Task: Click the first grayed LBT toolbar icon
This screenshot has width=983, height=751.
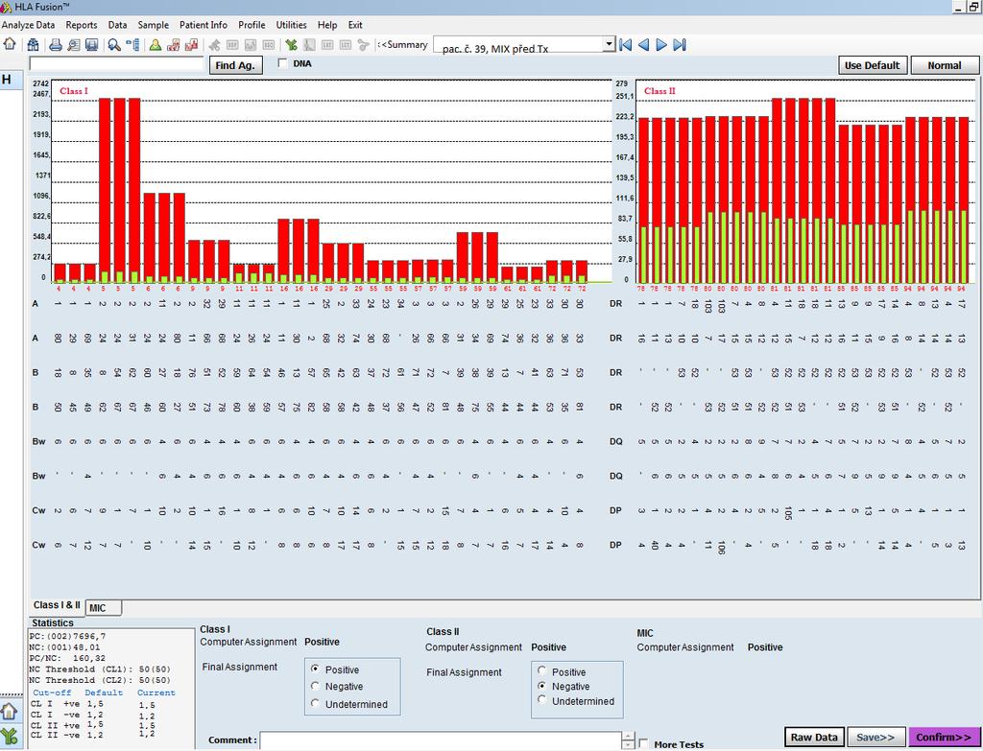Action: tap(327, 44)
